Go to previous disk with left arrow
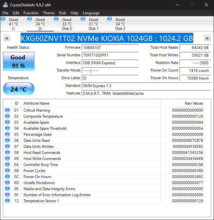The height and width of the screenshot is (220, 214). 7,38
